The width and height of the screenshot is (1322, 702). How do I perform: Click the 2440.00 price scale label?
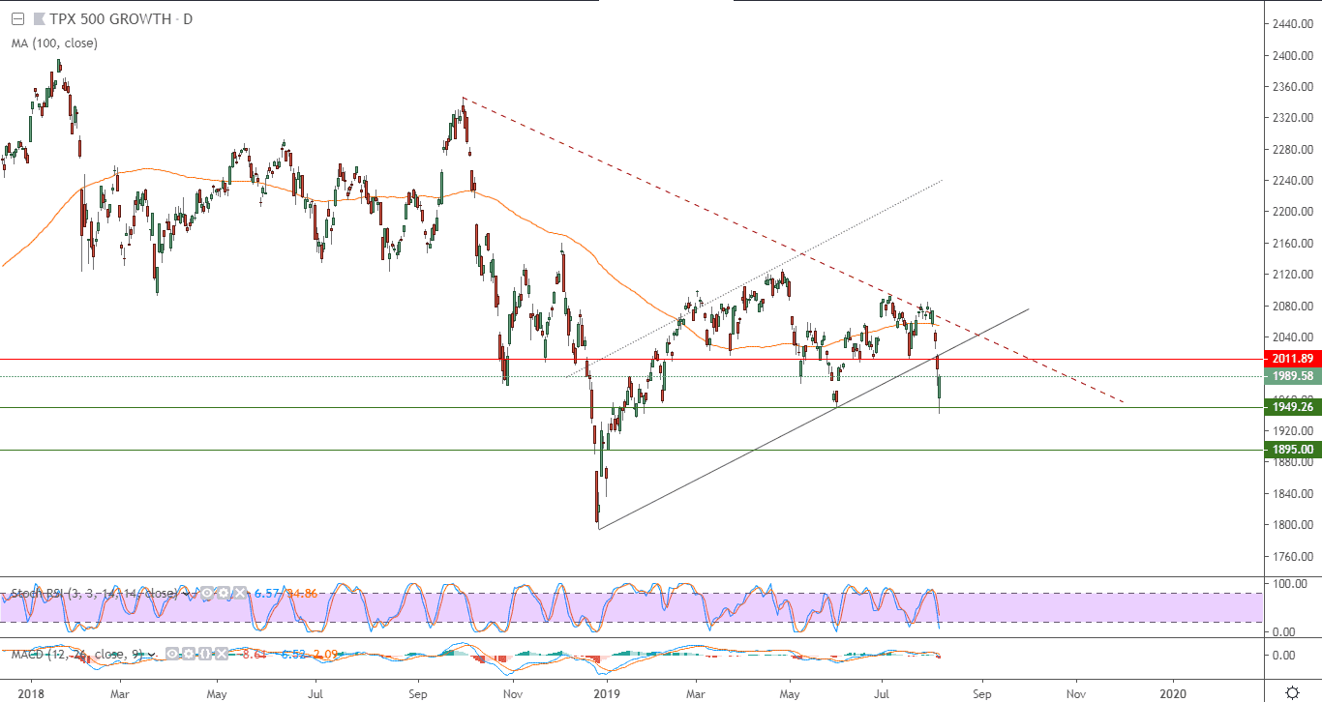(1292, 24)
